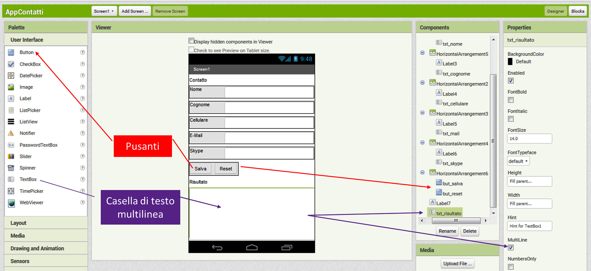Open help for the CheckBox component
Image resolution: width=591 pixels, height=271 pixels.
point(82,64)
